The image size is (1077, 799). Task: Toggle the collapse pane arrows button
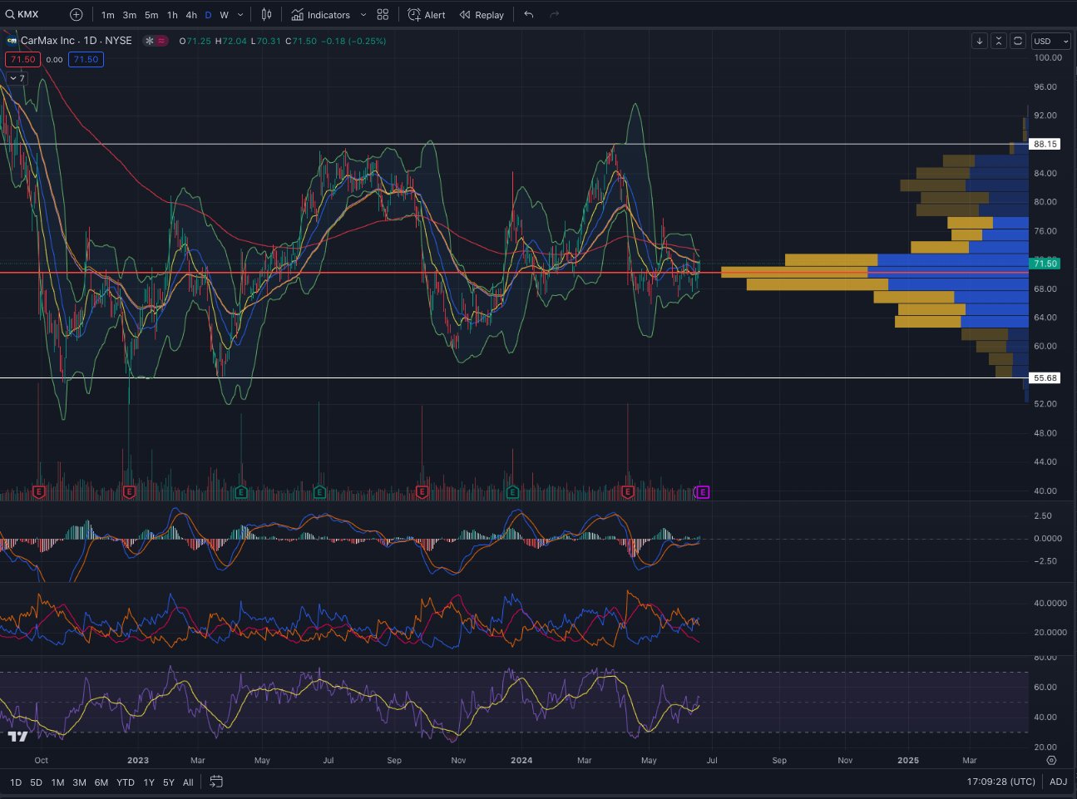tap(998, 41)
